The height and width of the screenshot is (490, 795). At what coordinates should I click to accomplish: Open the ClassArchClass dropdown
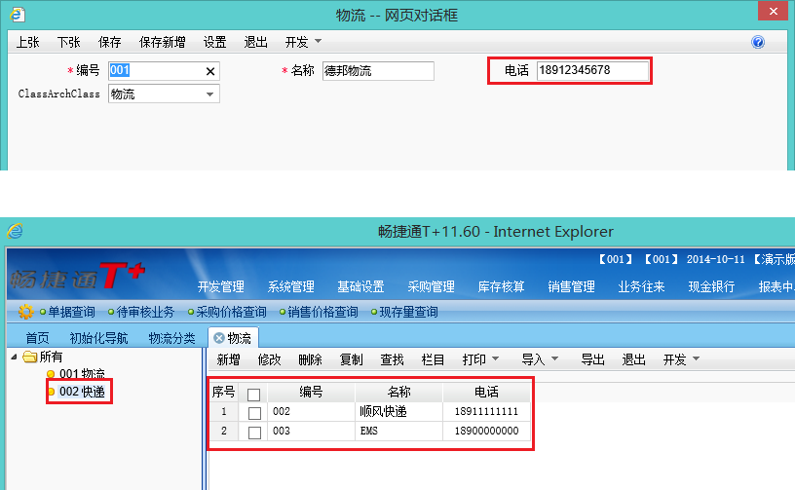[209, 94]
